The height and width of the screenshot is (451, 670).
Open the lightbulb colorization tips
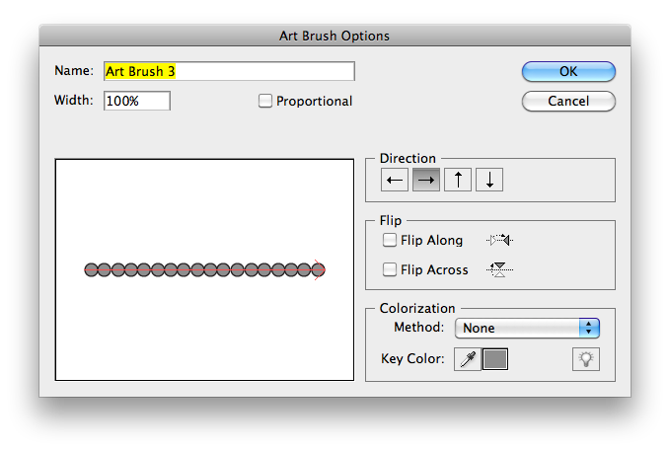coord(586,359)
